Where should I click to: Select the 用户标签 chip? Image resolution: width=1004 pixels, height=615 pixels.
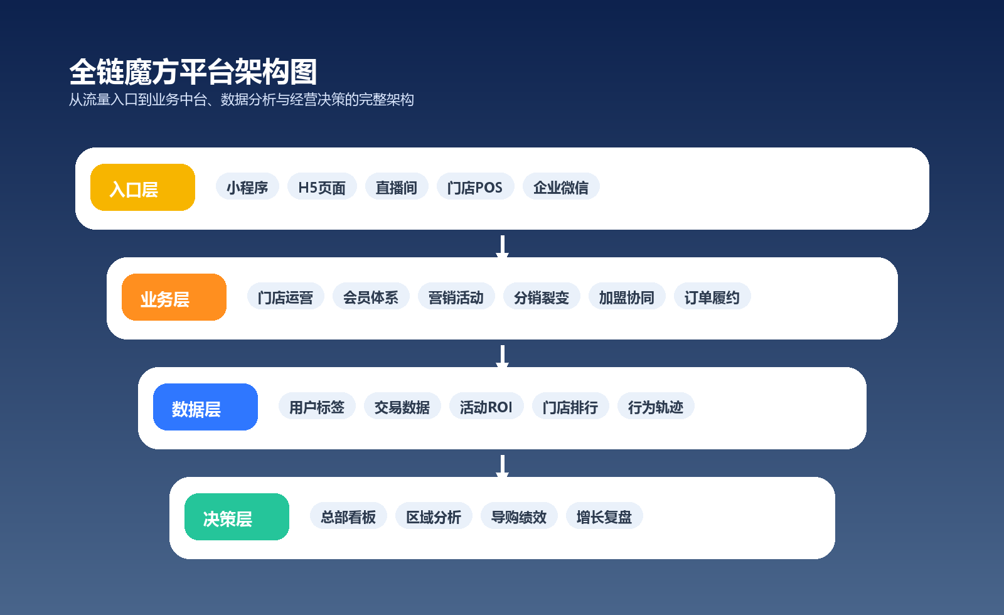[317, 407]
